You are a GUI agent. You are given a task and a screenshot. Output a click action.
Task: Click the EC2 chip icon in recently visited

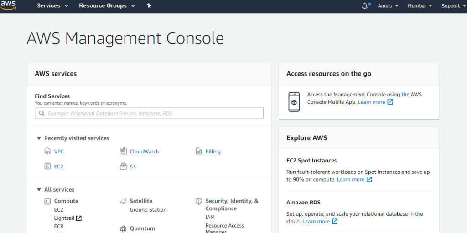[x=47, y=167]
